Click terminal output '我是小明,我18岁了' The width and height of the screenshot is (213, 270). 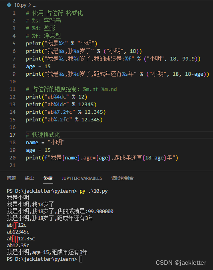pos(30,205)
